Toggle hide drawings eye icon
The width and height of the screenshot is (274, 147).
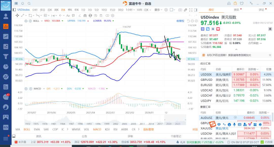(96, 15)
